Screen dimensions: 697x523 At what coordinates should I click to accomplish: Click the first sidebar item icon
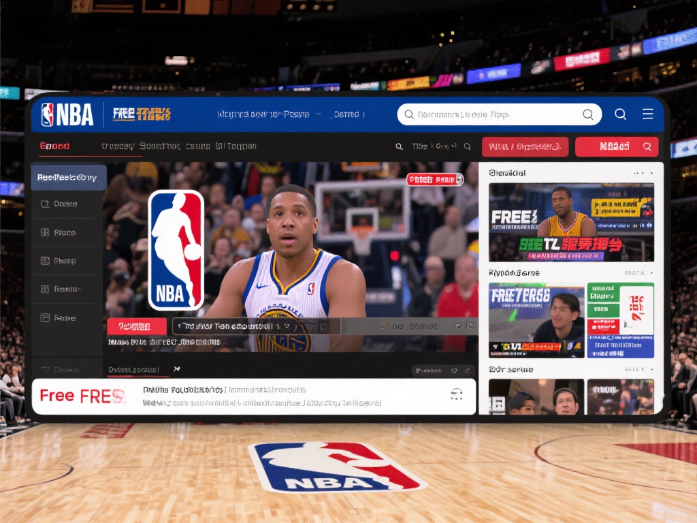pos(45,204)
